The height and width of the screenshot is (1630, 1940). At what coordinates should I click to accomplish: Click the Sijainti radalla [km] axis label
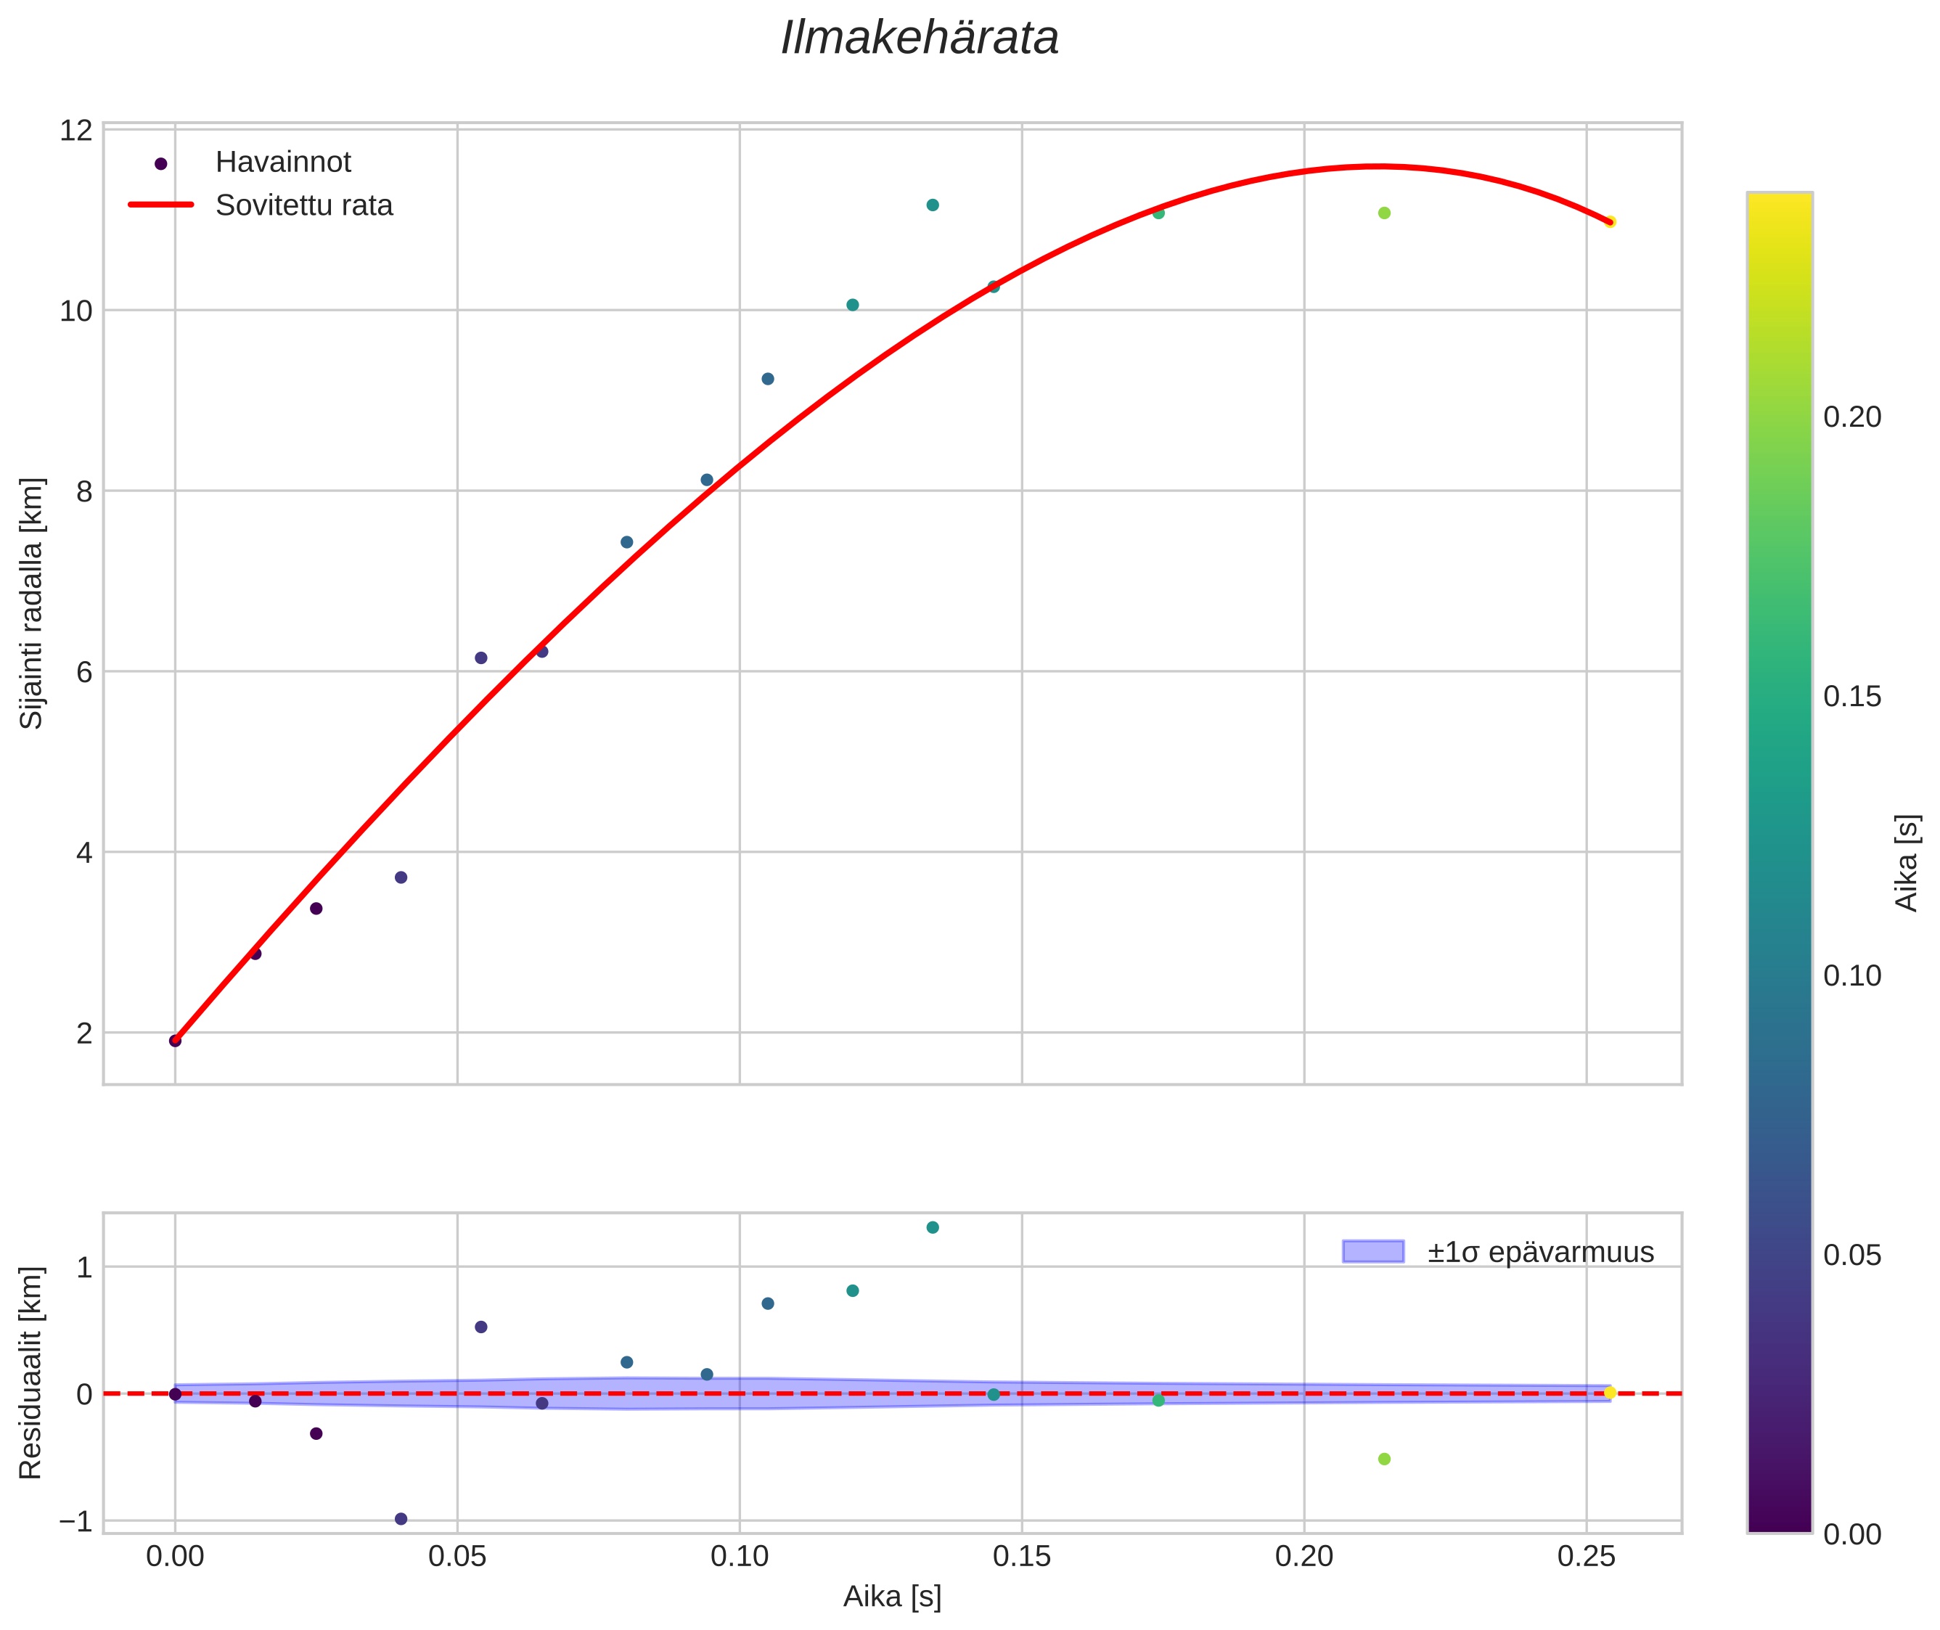coord(33,603)
